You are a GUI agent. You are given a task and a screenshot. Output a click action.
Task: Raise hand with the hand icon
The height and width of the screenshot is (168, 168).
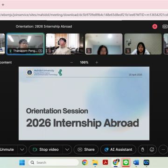pos(143,149)
